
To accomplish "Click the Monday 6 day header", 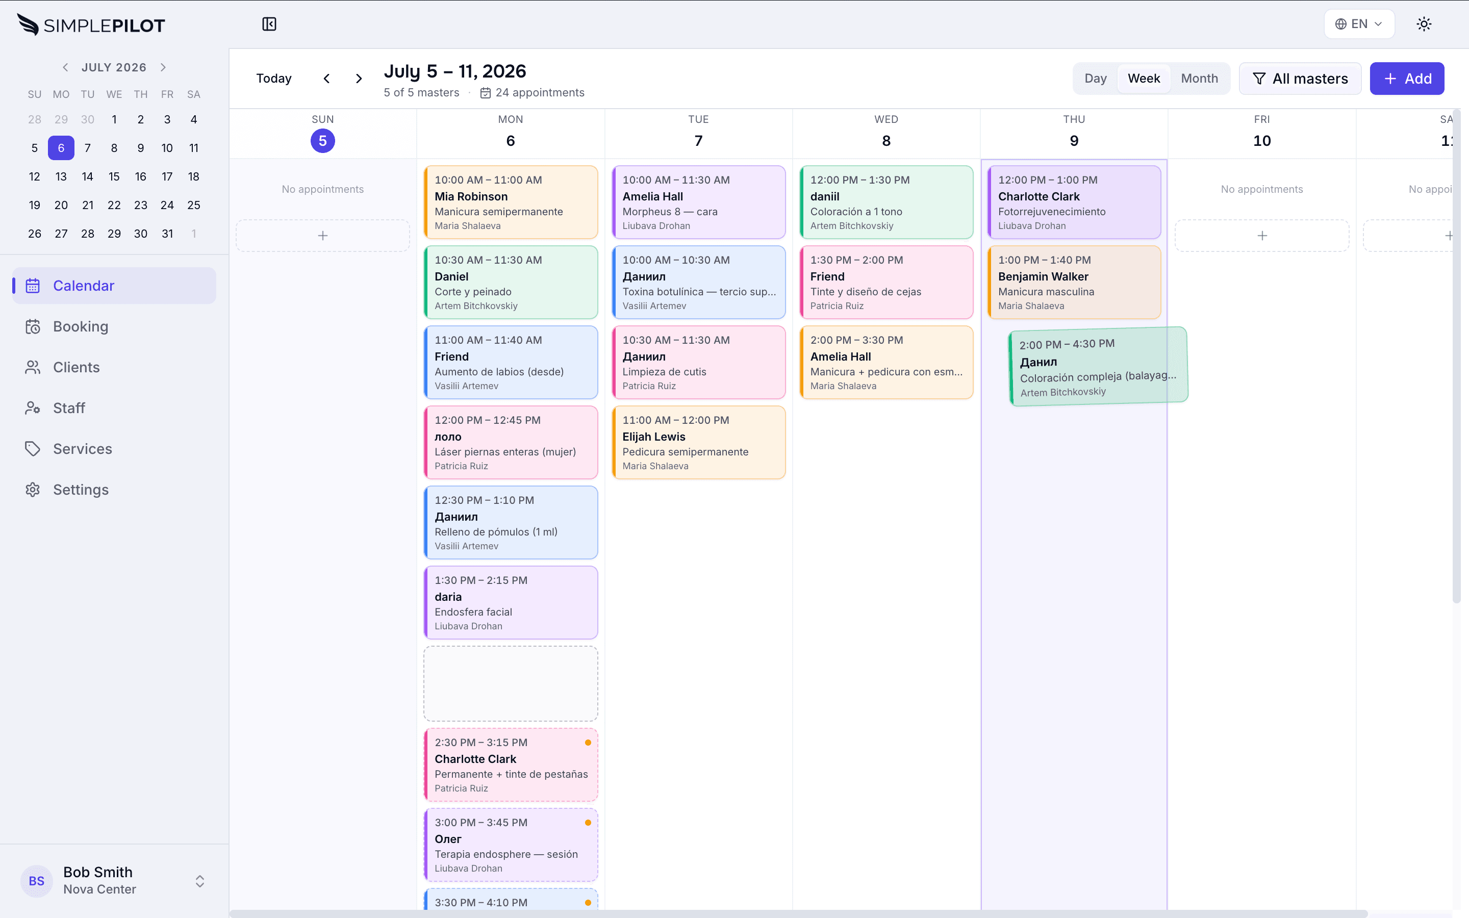I will click(511, 133).
